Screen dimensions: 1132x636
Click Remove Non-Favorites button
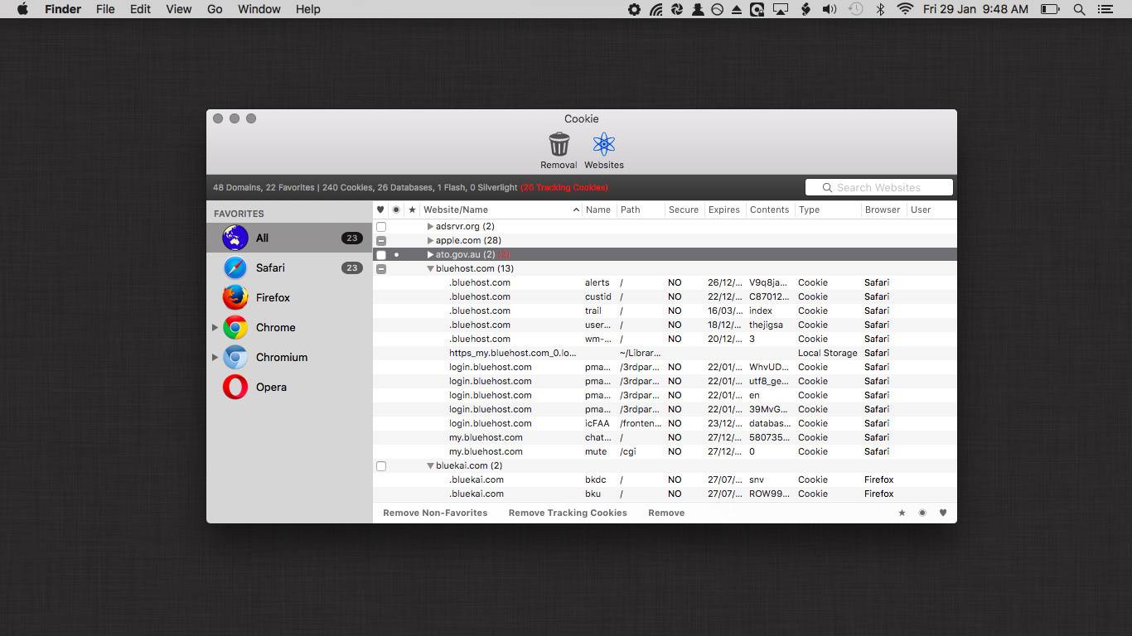point(435,513)
